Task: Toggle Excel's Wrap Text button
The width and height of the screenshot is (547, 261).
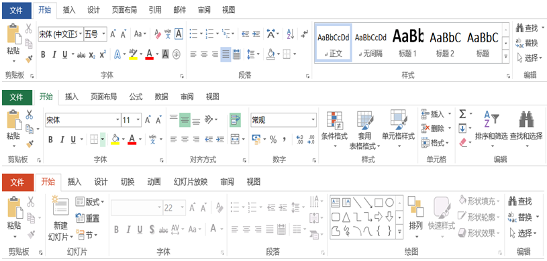Action: tap(235, 120)
